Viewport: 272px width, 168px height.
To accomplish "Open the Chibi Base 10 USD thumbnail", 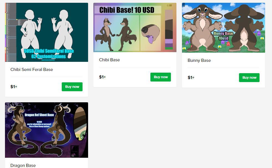I will pos(135,27).
